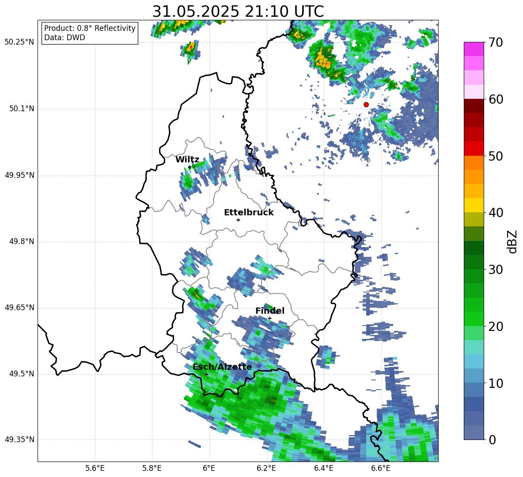523x477 pixels.
Task: Click the 6°E longitude label
Action: [x=209, y=468]
